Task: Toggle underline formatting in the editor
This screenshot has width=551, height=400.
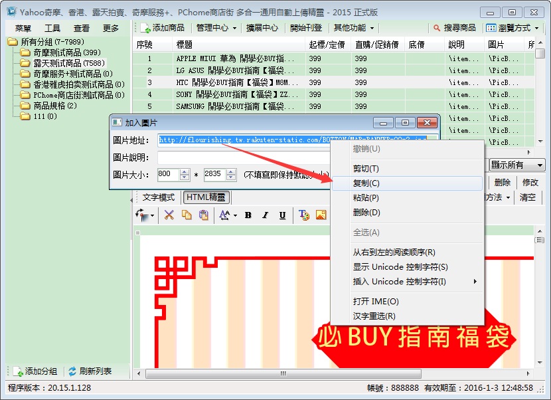Action: [283, 215]
